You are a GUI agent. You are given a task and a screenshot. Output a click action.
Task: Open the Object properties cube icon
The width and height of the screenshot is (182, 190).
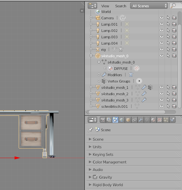pos(128,120)
